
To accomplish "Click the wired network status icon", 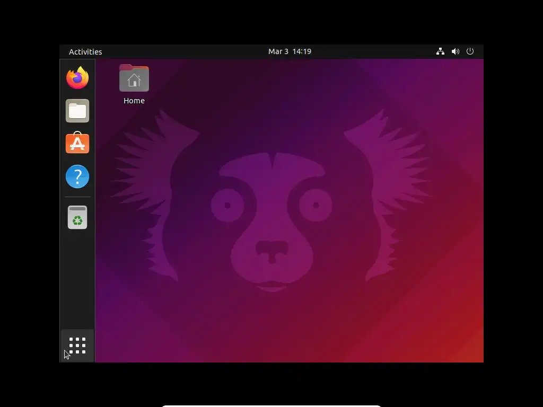I will pos(440,51).
